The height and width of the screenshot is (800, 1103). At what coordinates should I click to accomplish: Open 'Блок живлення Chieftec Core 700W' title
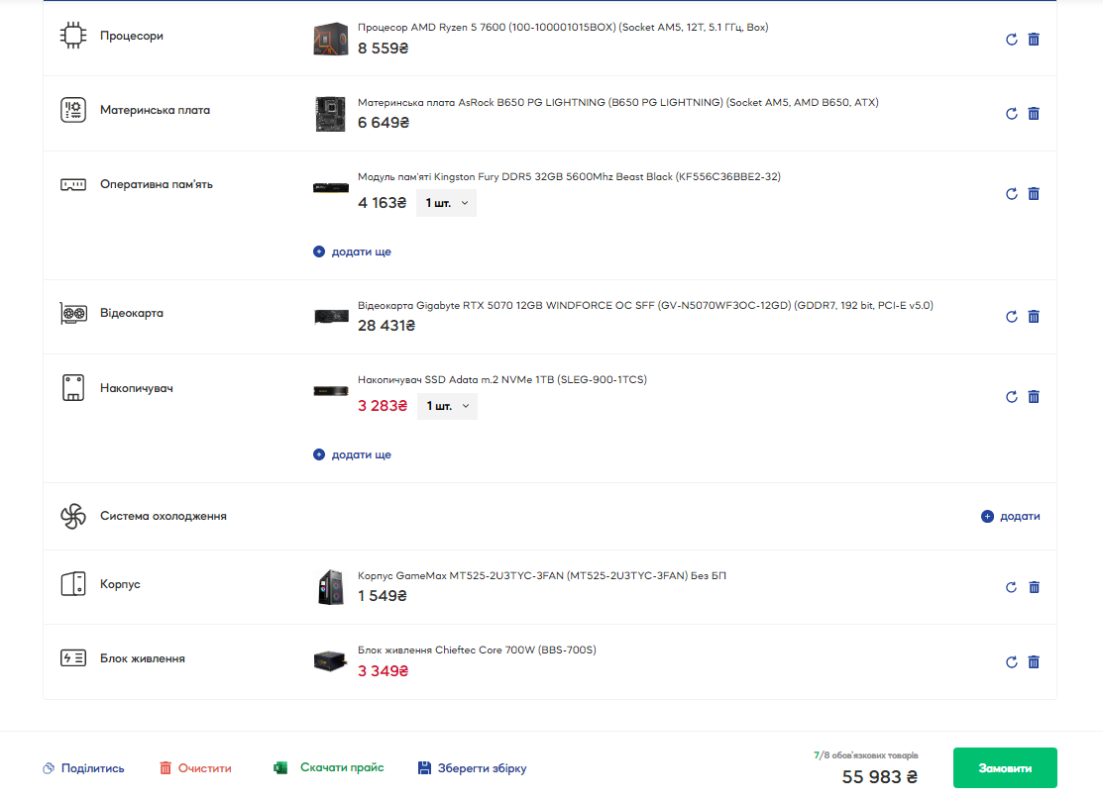477,650
